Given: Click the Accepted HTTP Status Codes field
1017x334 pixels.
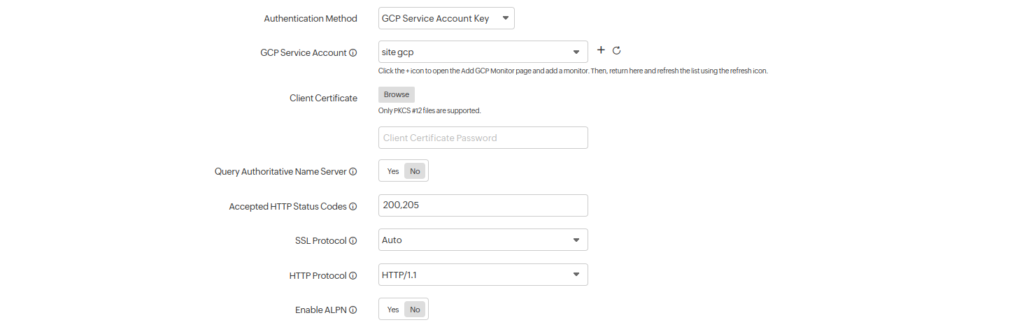Looking at the screenshot, I should (x=483, y=205).
